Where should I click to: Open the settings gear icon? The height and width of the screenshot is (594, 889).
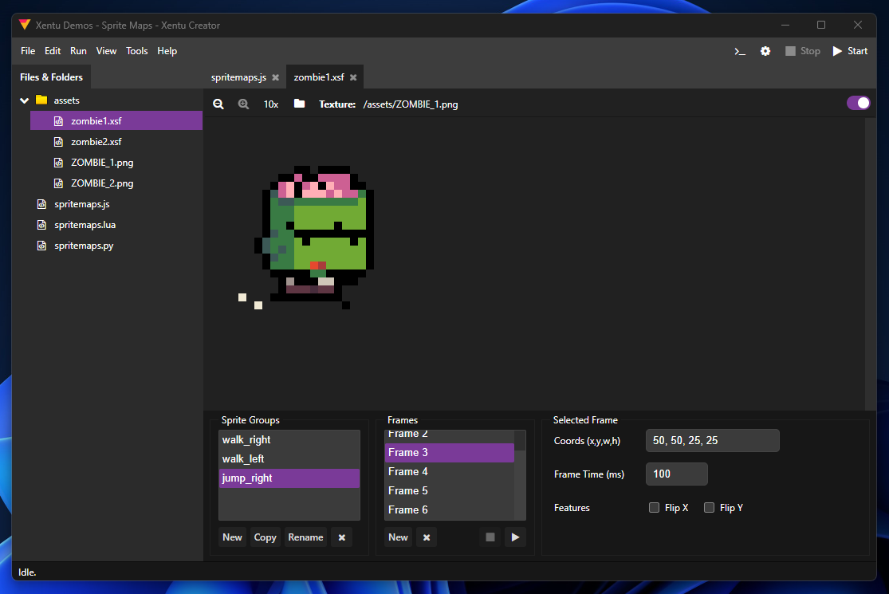[x=765, y=50]
